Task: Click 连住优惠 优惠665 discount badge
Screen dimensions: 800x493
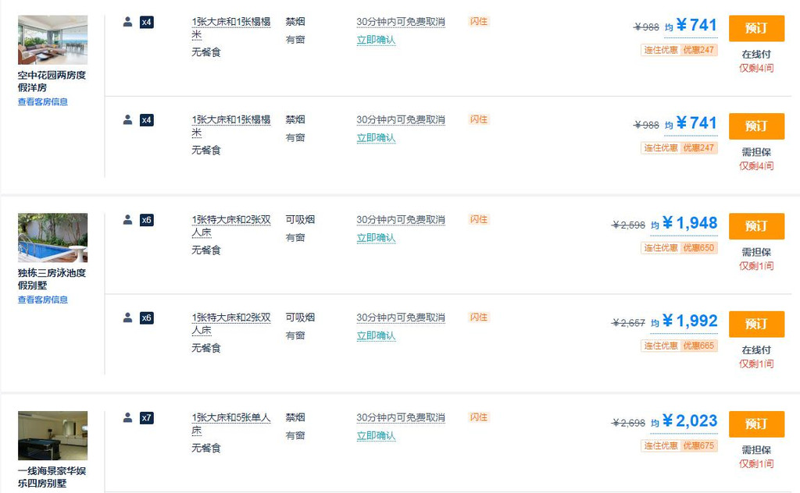Action: point(679,346)
